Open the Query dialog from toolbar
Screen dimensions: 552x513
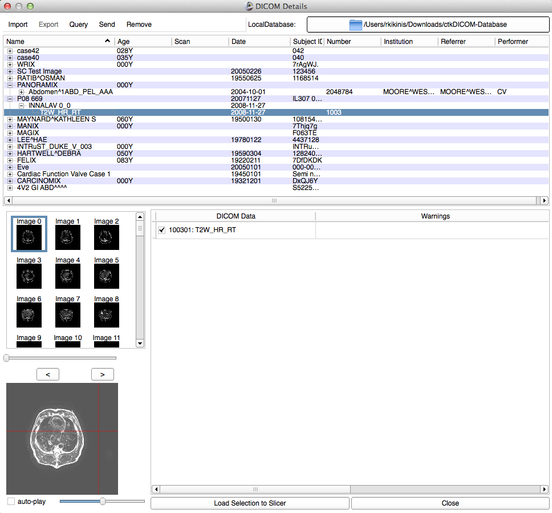[x=79, y=25]
